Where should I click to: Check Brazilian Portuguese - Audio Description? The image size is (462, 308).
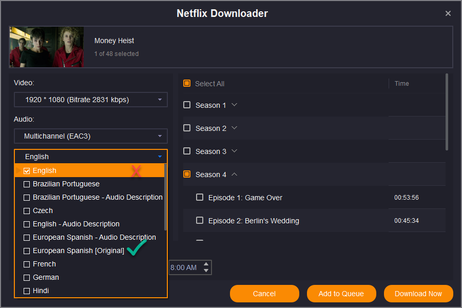click(x=27, y=198)
